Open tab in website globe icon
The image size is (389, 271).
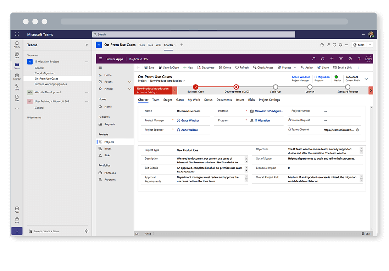pos(340,45)
